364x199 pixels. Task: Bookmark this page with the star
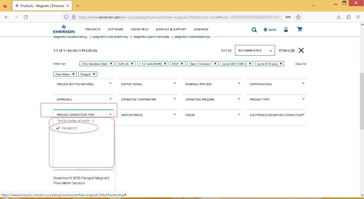(298, 17)
